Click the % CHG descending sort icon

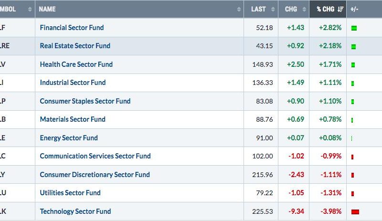click(340, 9)
